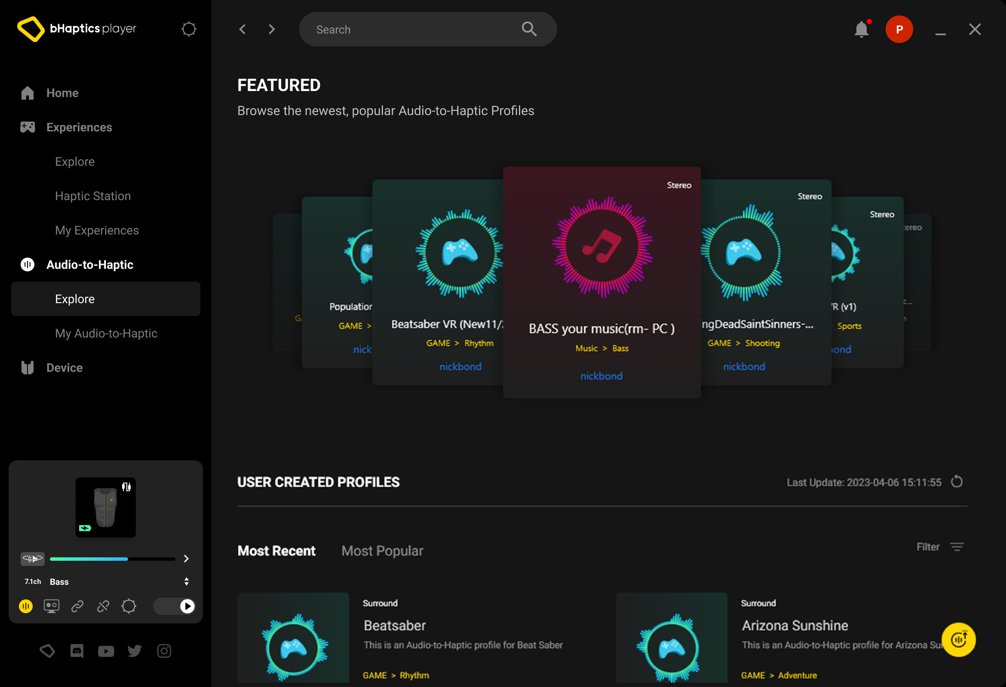Open haptic settings gear in device panel
The height and width of the screenshot is (687, 1006).
pos(129,606)
